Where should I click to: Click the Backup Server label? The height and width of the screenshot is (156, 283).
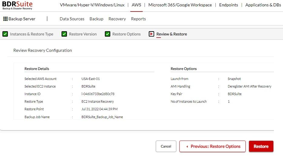22,19
